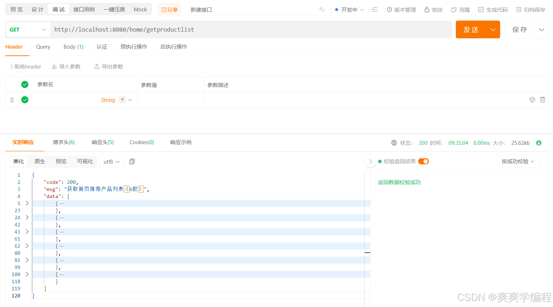The width and height of the screenshot is (553, 307).
Task: Open 生成代码 code generation
Action: coord(493,10)
